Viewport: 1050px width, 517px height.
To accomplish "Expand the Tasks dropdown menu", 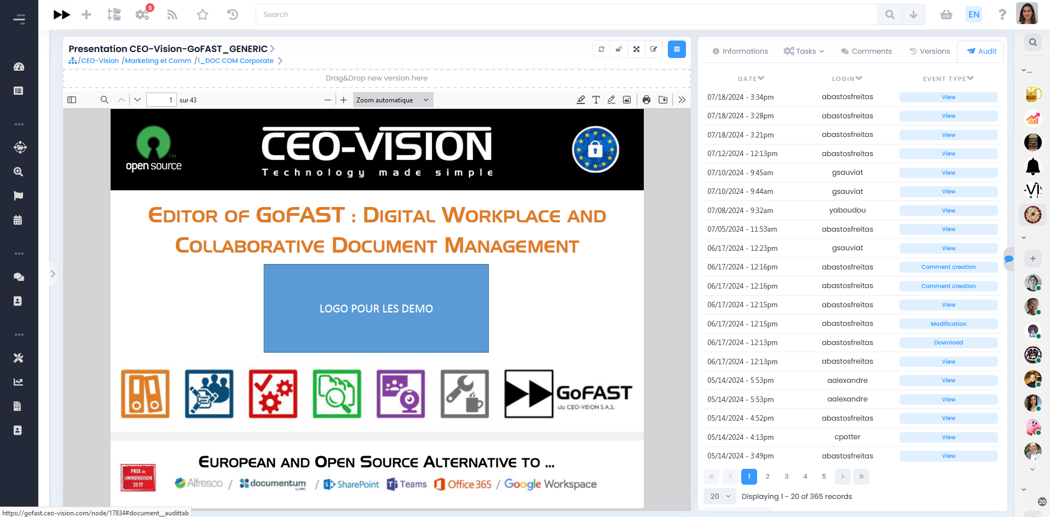I will [x=804, y=51].
